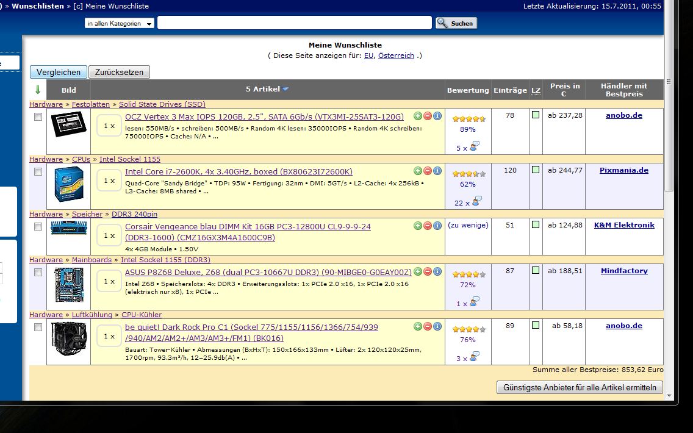Increase quantity of OCZ Vertex 3 (green plus)
693x433 pixels.
418,116
